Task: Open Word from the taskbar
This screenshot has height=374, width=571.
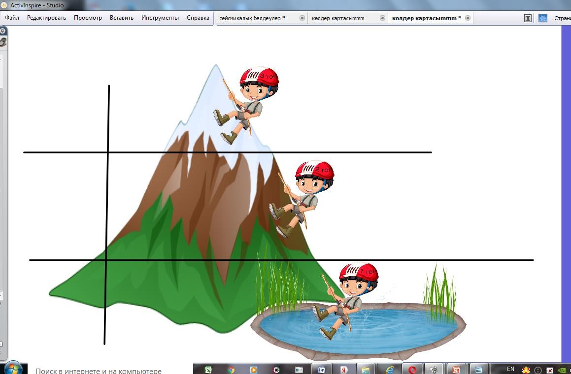Action: [322, 369]
